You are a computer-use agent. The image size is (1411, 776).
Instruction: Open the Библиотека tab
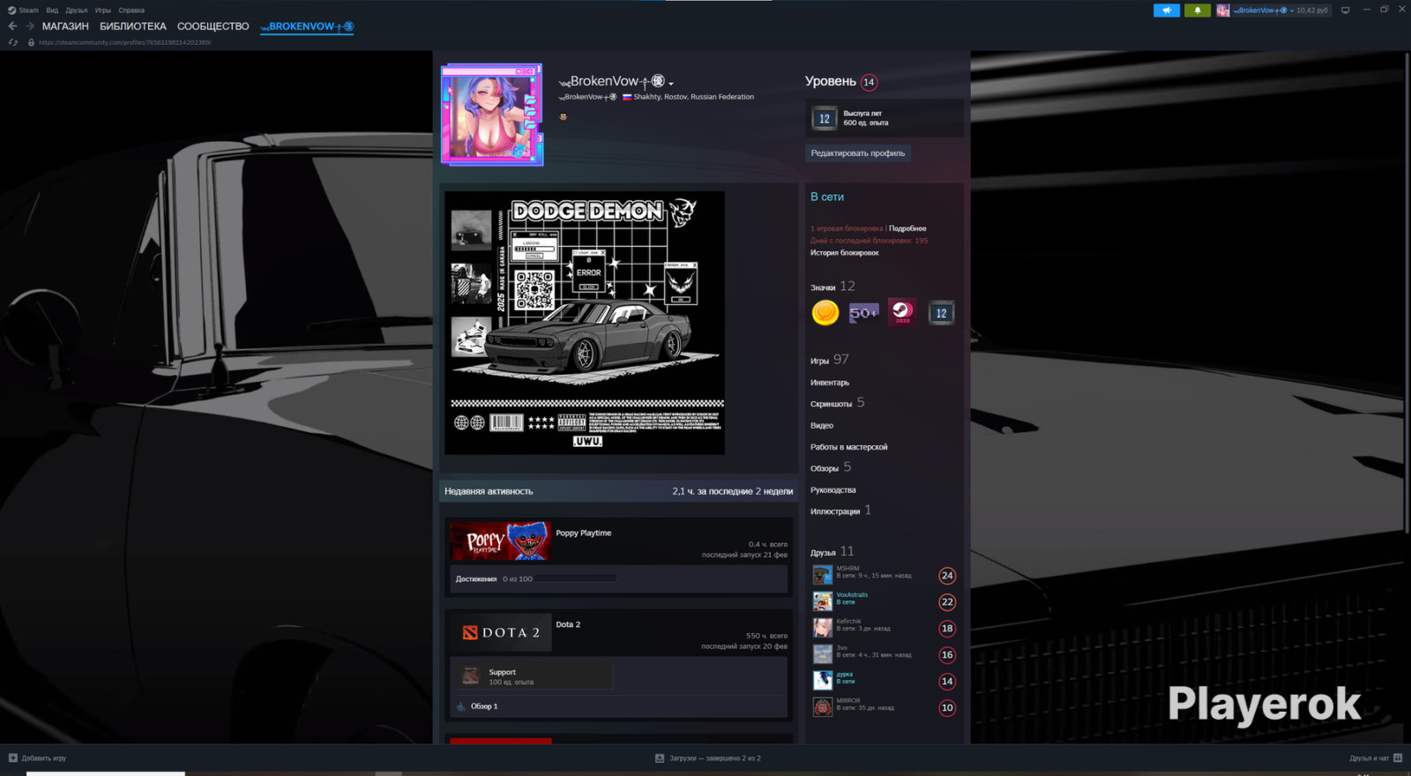[x=132, y=26]
